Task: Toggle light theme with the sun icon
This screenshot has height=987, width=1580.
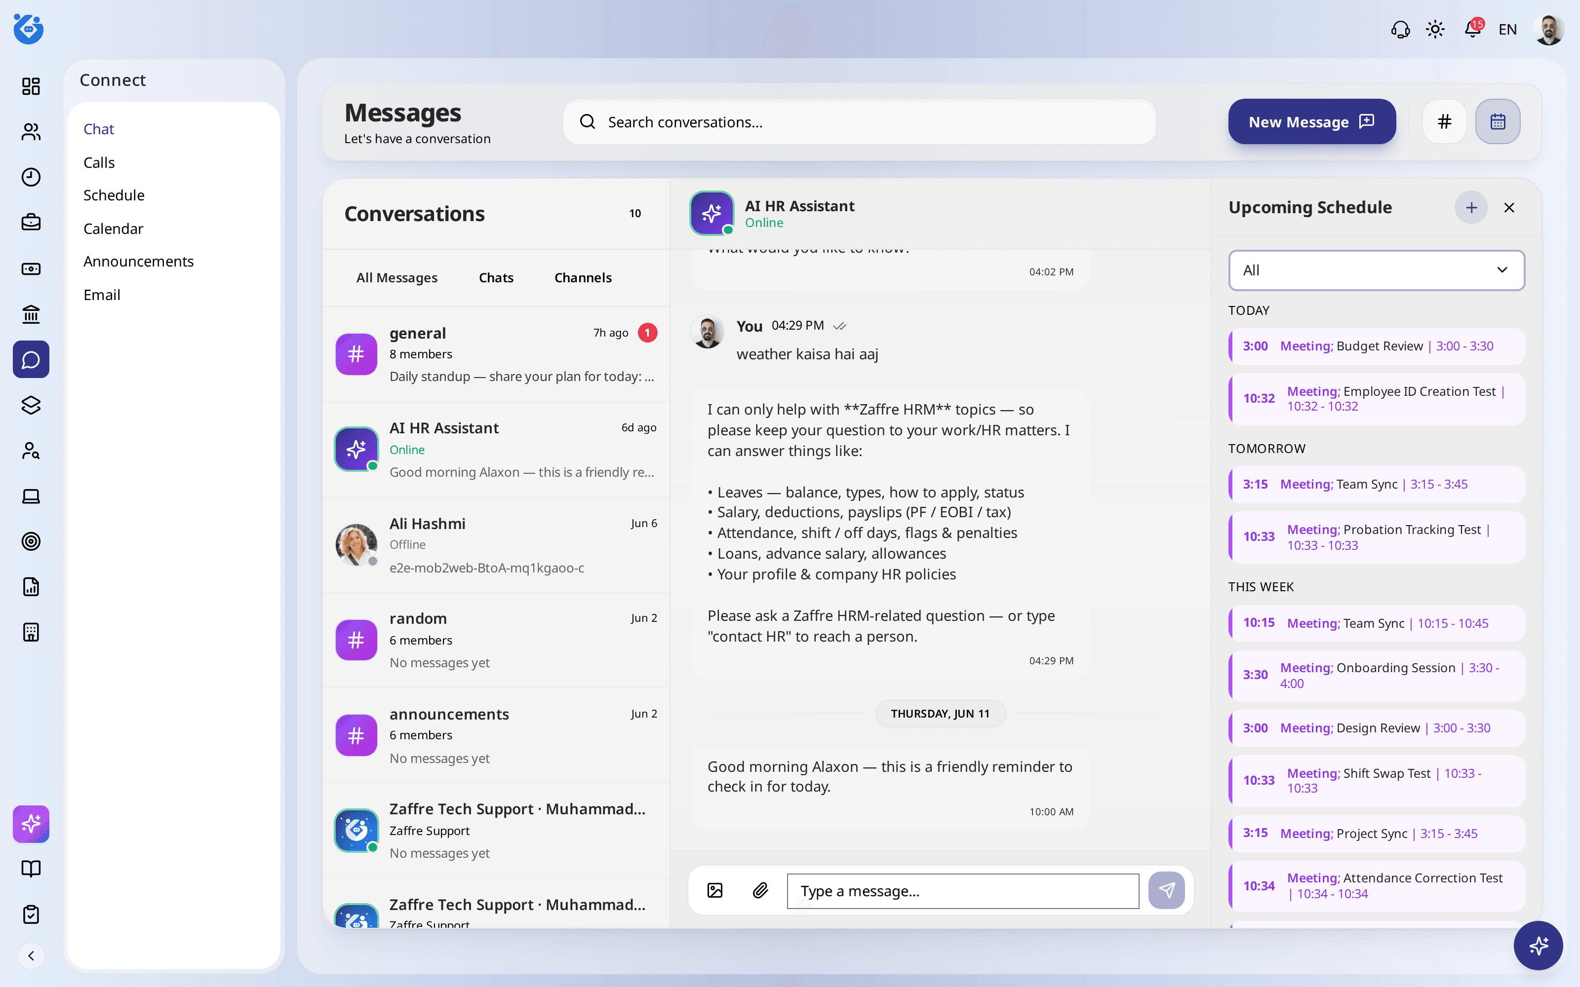Action: 1435,30
